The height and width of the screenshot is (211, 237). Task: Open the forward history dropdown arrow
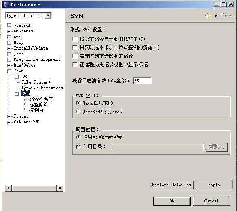pos(230,16)
